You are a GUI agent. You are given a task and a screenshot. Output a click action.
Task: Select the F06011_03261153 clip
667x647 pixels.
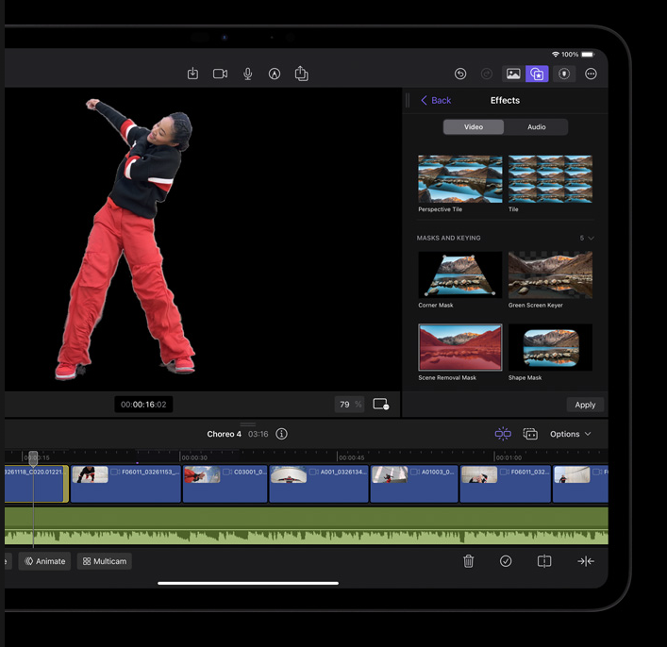pyautogui.click(x=125, y=484)
